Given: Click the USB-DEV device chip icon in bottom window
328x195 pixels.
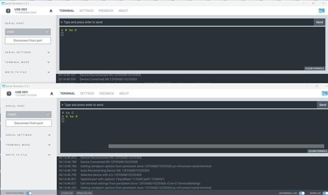Looking at the screenshot, I should point(9,94).
